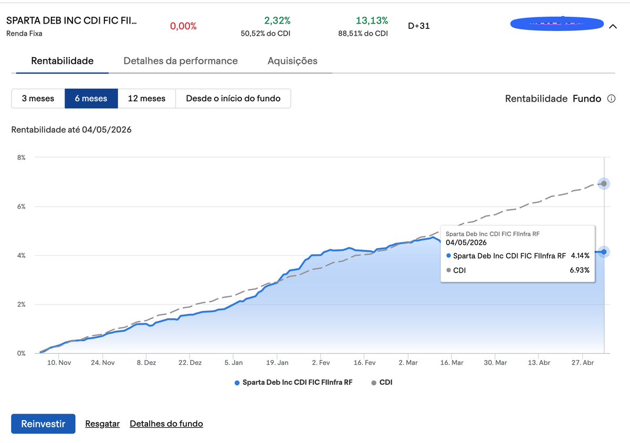Toggle the CDI legend series
This screenshot has height=443, width=630.
(x=382, y=383)
